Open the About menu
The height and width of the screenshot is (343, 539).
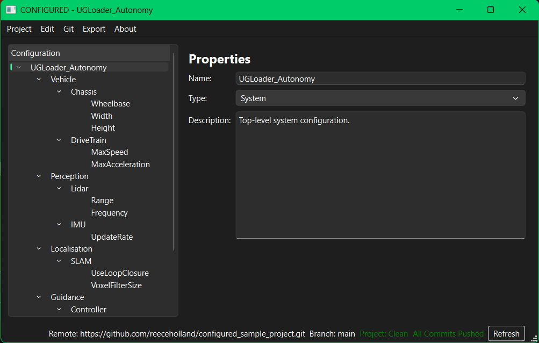click(x=125, y=29)
